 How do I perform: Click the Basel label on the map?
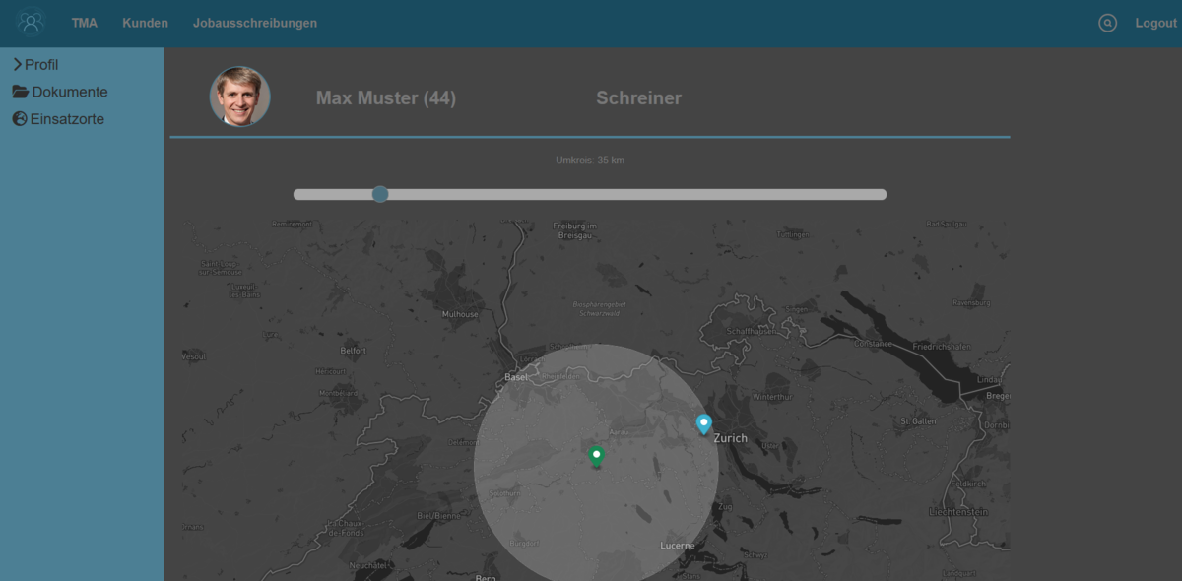point(516,377)
